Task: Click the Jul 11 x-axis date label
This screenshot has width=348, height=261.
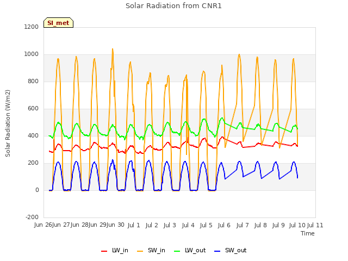Action: pos(315,225)
